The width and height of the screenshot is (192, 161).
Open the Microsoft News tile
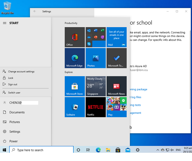(x=116, y=86)
